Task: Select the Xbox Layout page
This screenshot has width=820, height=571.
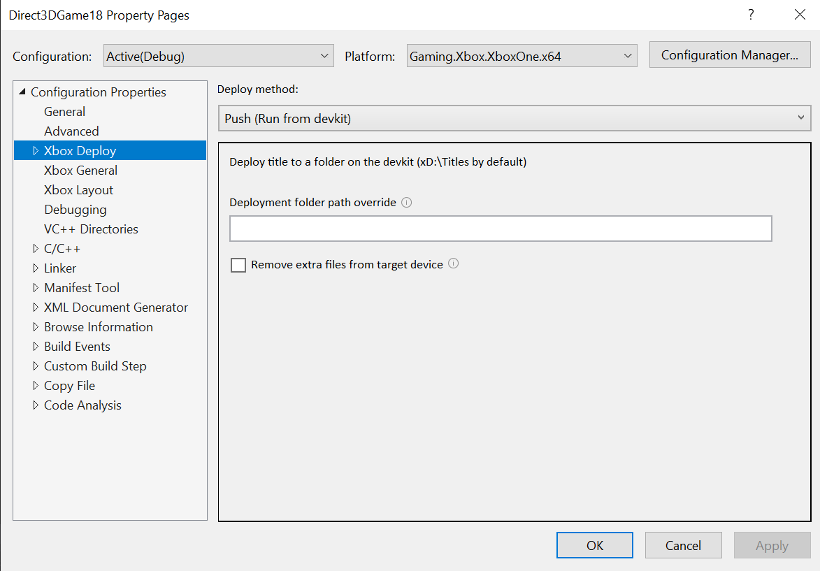Action: click(x=78, y=190)
